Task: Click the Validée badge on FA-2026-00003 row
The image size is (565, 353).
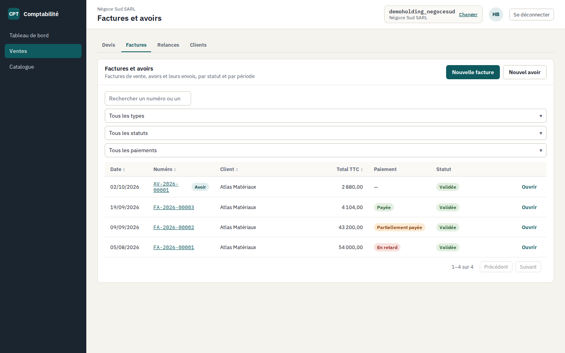Action: pyautogui.click(x=448, y=207)
